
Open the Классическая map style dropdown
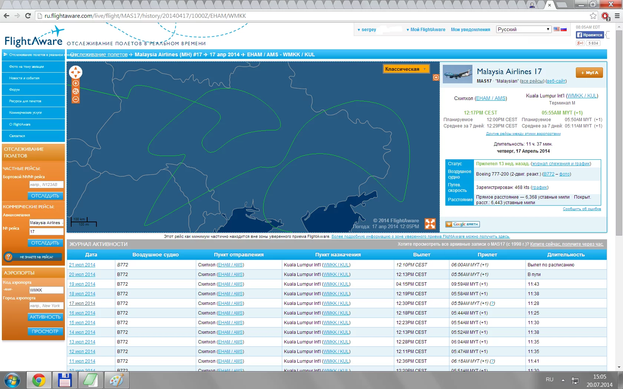coord(406,69)
